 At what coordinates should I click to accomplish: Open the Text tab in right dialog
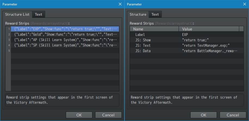(155, 14)
